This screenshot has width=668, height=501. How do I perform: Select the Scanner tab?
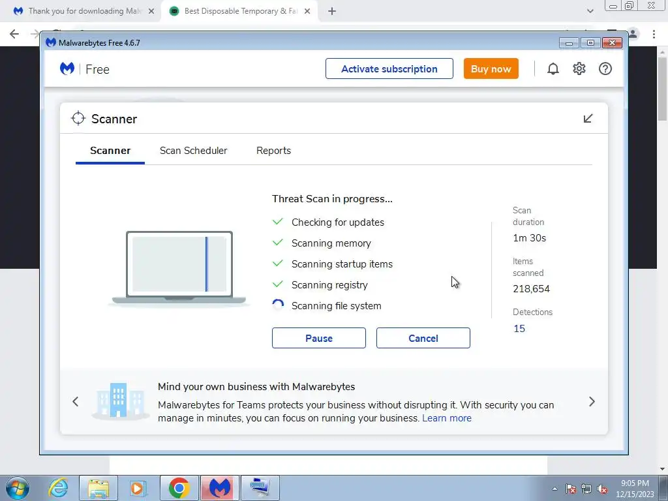click(110, 151)
